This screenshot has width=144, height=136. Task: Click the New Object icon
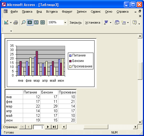123,22
